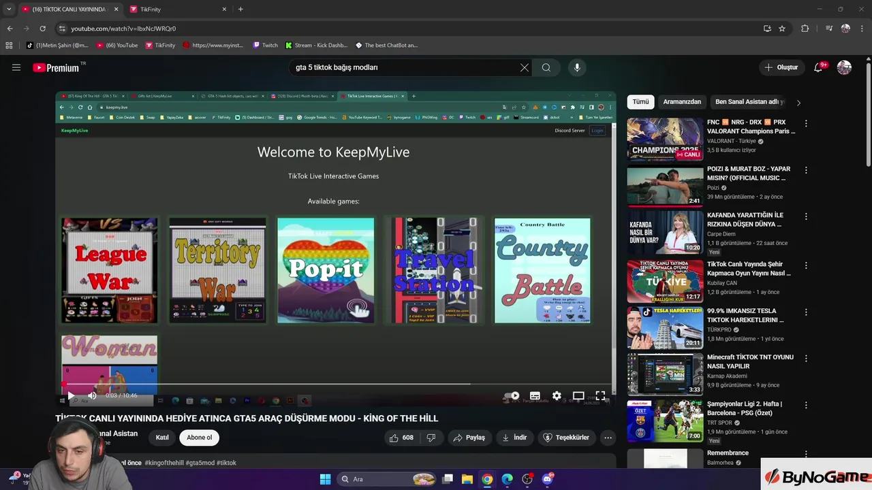The width and height of the screenshot is (872, 490).
Task: Clear the search box with the X
Action: (524, 67)
